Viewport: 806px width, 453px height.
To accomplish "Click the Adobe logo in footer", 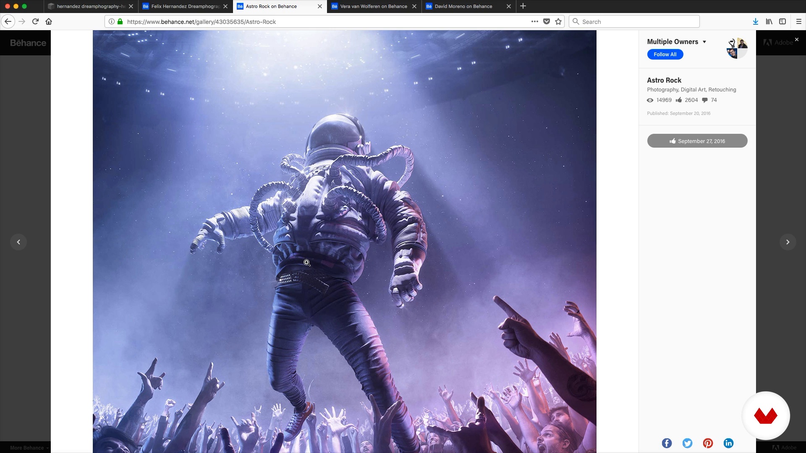I will coord(784,448).
